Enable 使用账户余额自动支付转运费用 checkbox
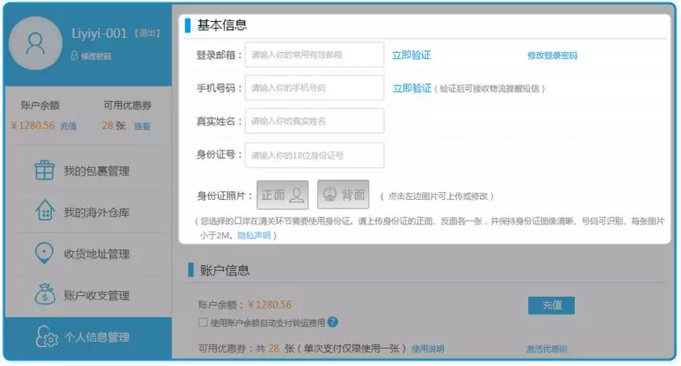This screenshot has width=681, height=366. click(202, 322)
